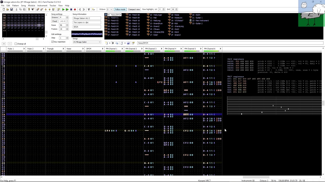Click the Move frame up arrow icon
Screen dimensions: 325x182
[x=49, y=9]
